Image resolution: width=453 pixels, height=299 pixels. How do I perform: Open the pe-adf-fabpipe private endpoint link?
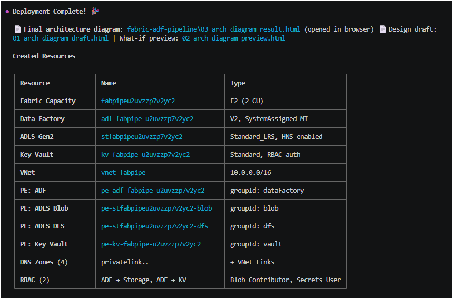click(x=153, y=191)
